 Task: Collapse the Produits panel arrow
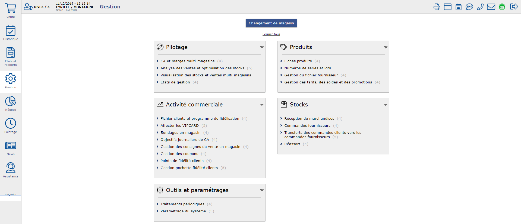[386, 47]
